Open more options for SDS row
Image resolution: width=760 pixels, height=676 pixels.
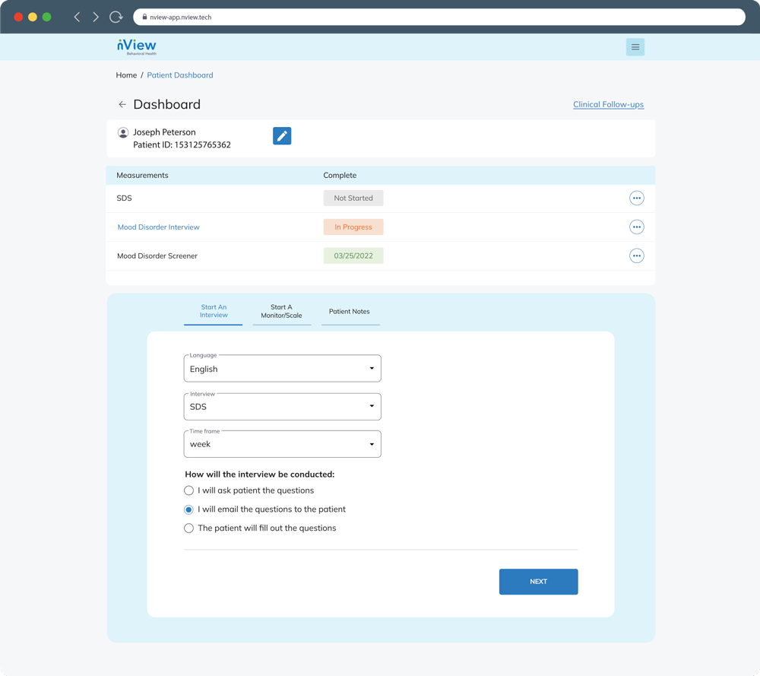point(637,198)
